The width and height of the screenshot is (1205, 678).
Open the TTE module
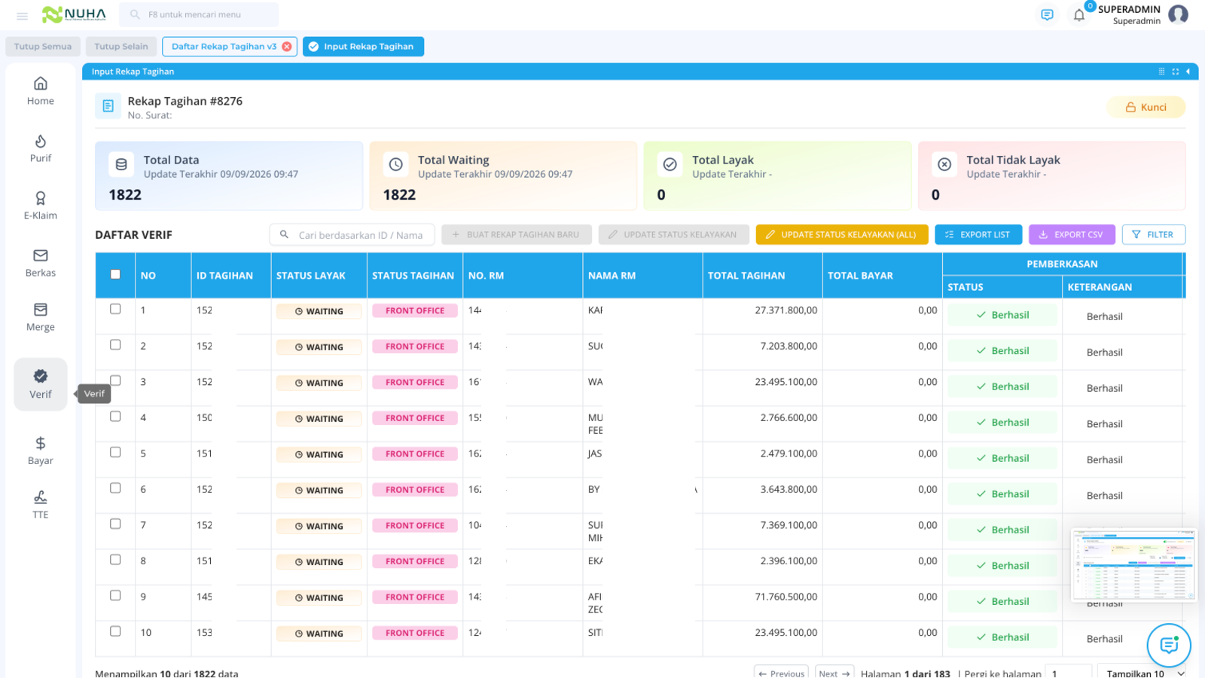(x=41, y=505)
